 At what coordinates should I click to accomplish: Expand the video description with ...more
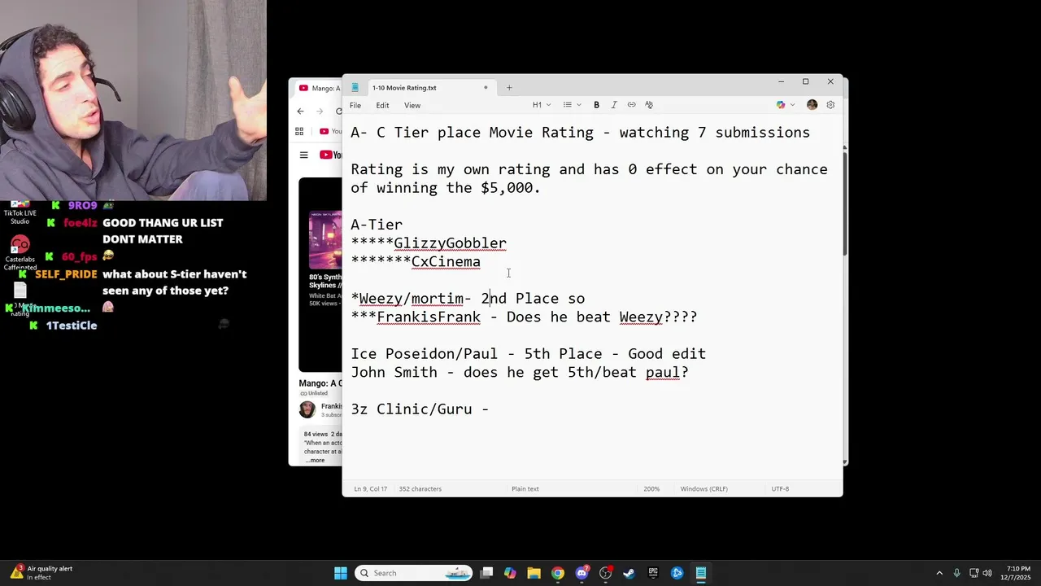(315, 461)
